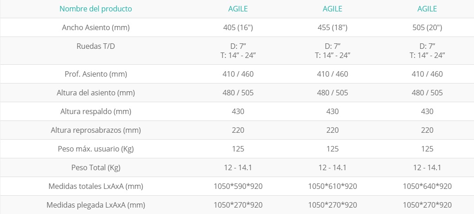Image resolution: width=474 pixels, height=214 pixels.
Task: Click the 'Ruedas T/D' row label
Action: pyautogui.click(x=96, y=46)
